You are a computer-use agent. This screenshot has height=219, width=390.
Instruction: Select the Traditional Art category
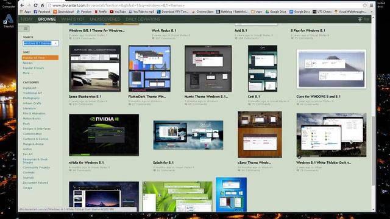coord(32,93)
